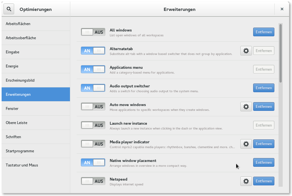Image resolution: width=292 pixels, height=196 pixels.
Task: Enable Auto move windows switch
Action: 93,106
